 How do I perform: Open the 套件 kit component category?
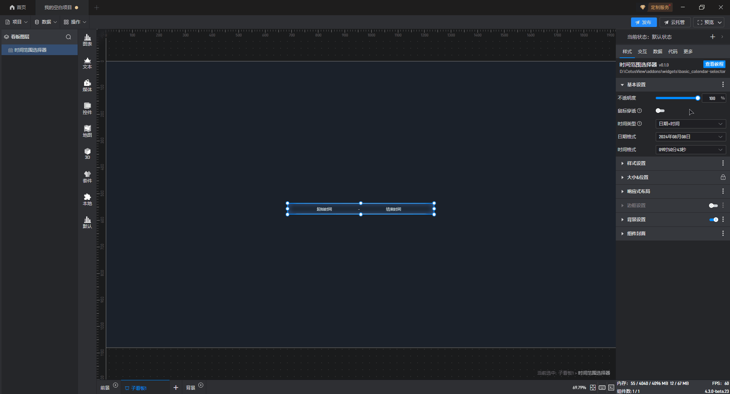87,177
